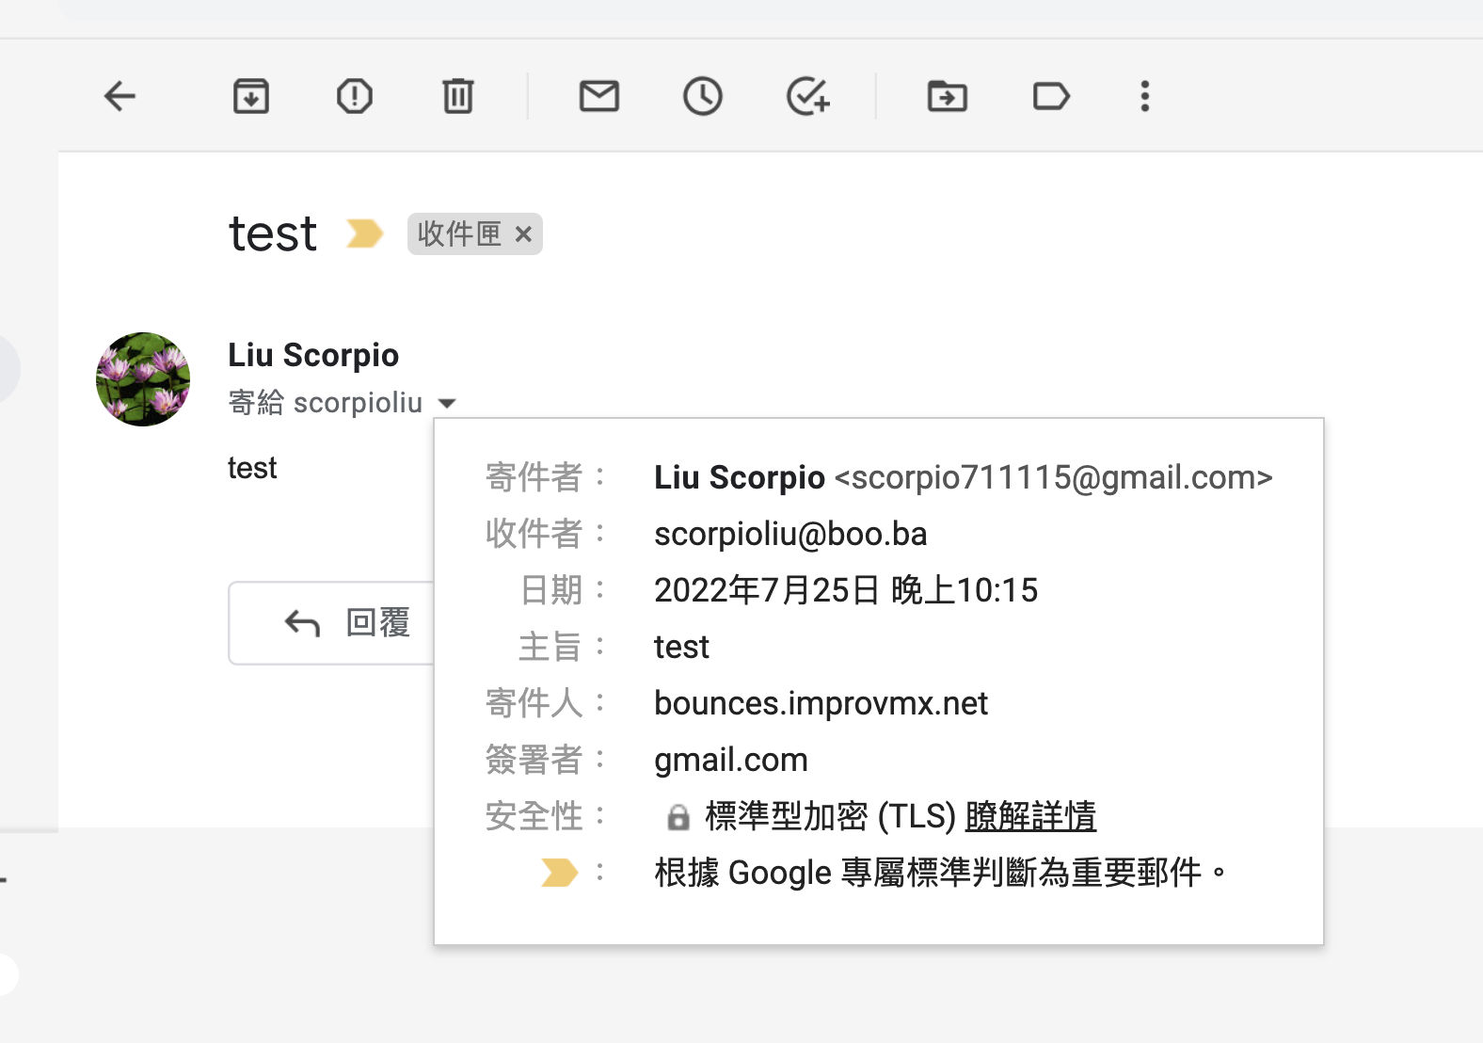Collapse the recipient details dropdown arrow

pos(448,404)
